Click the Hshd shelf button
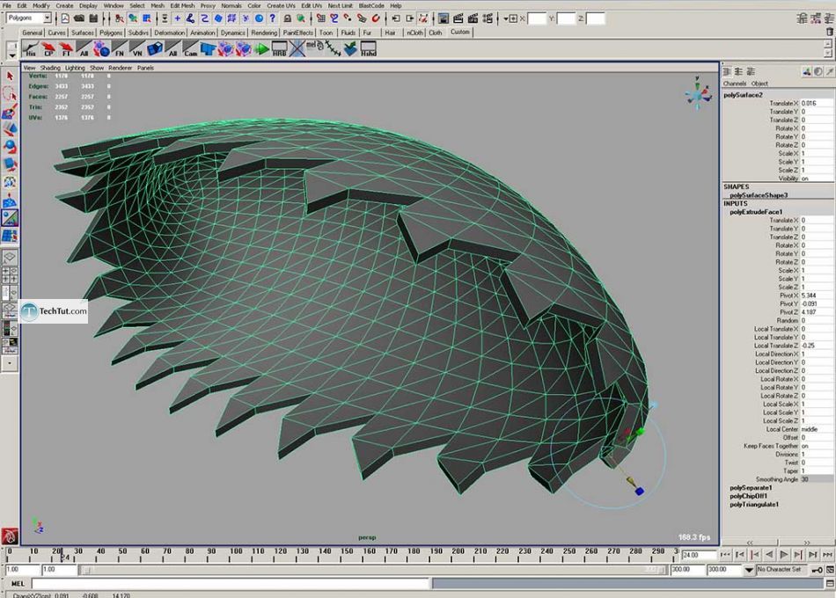 pyautogui.click(x=369, y=49)
